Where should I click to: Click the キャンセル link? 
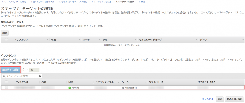click(208, 99)
